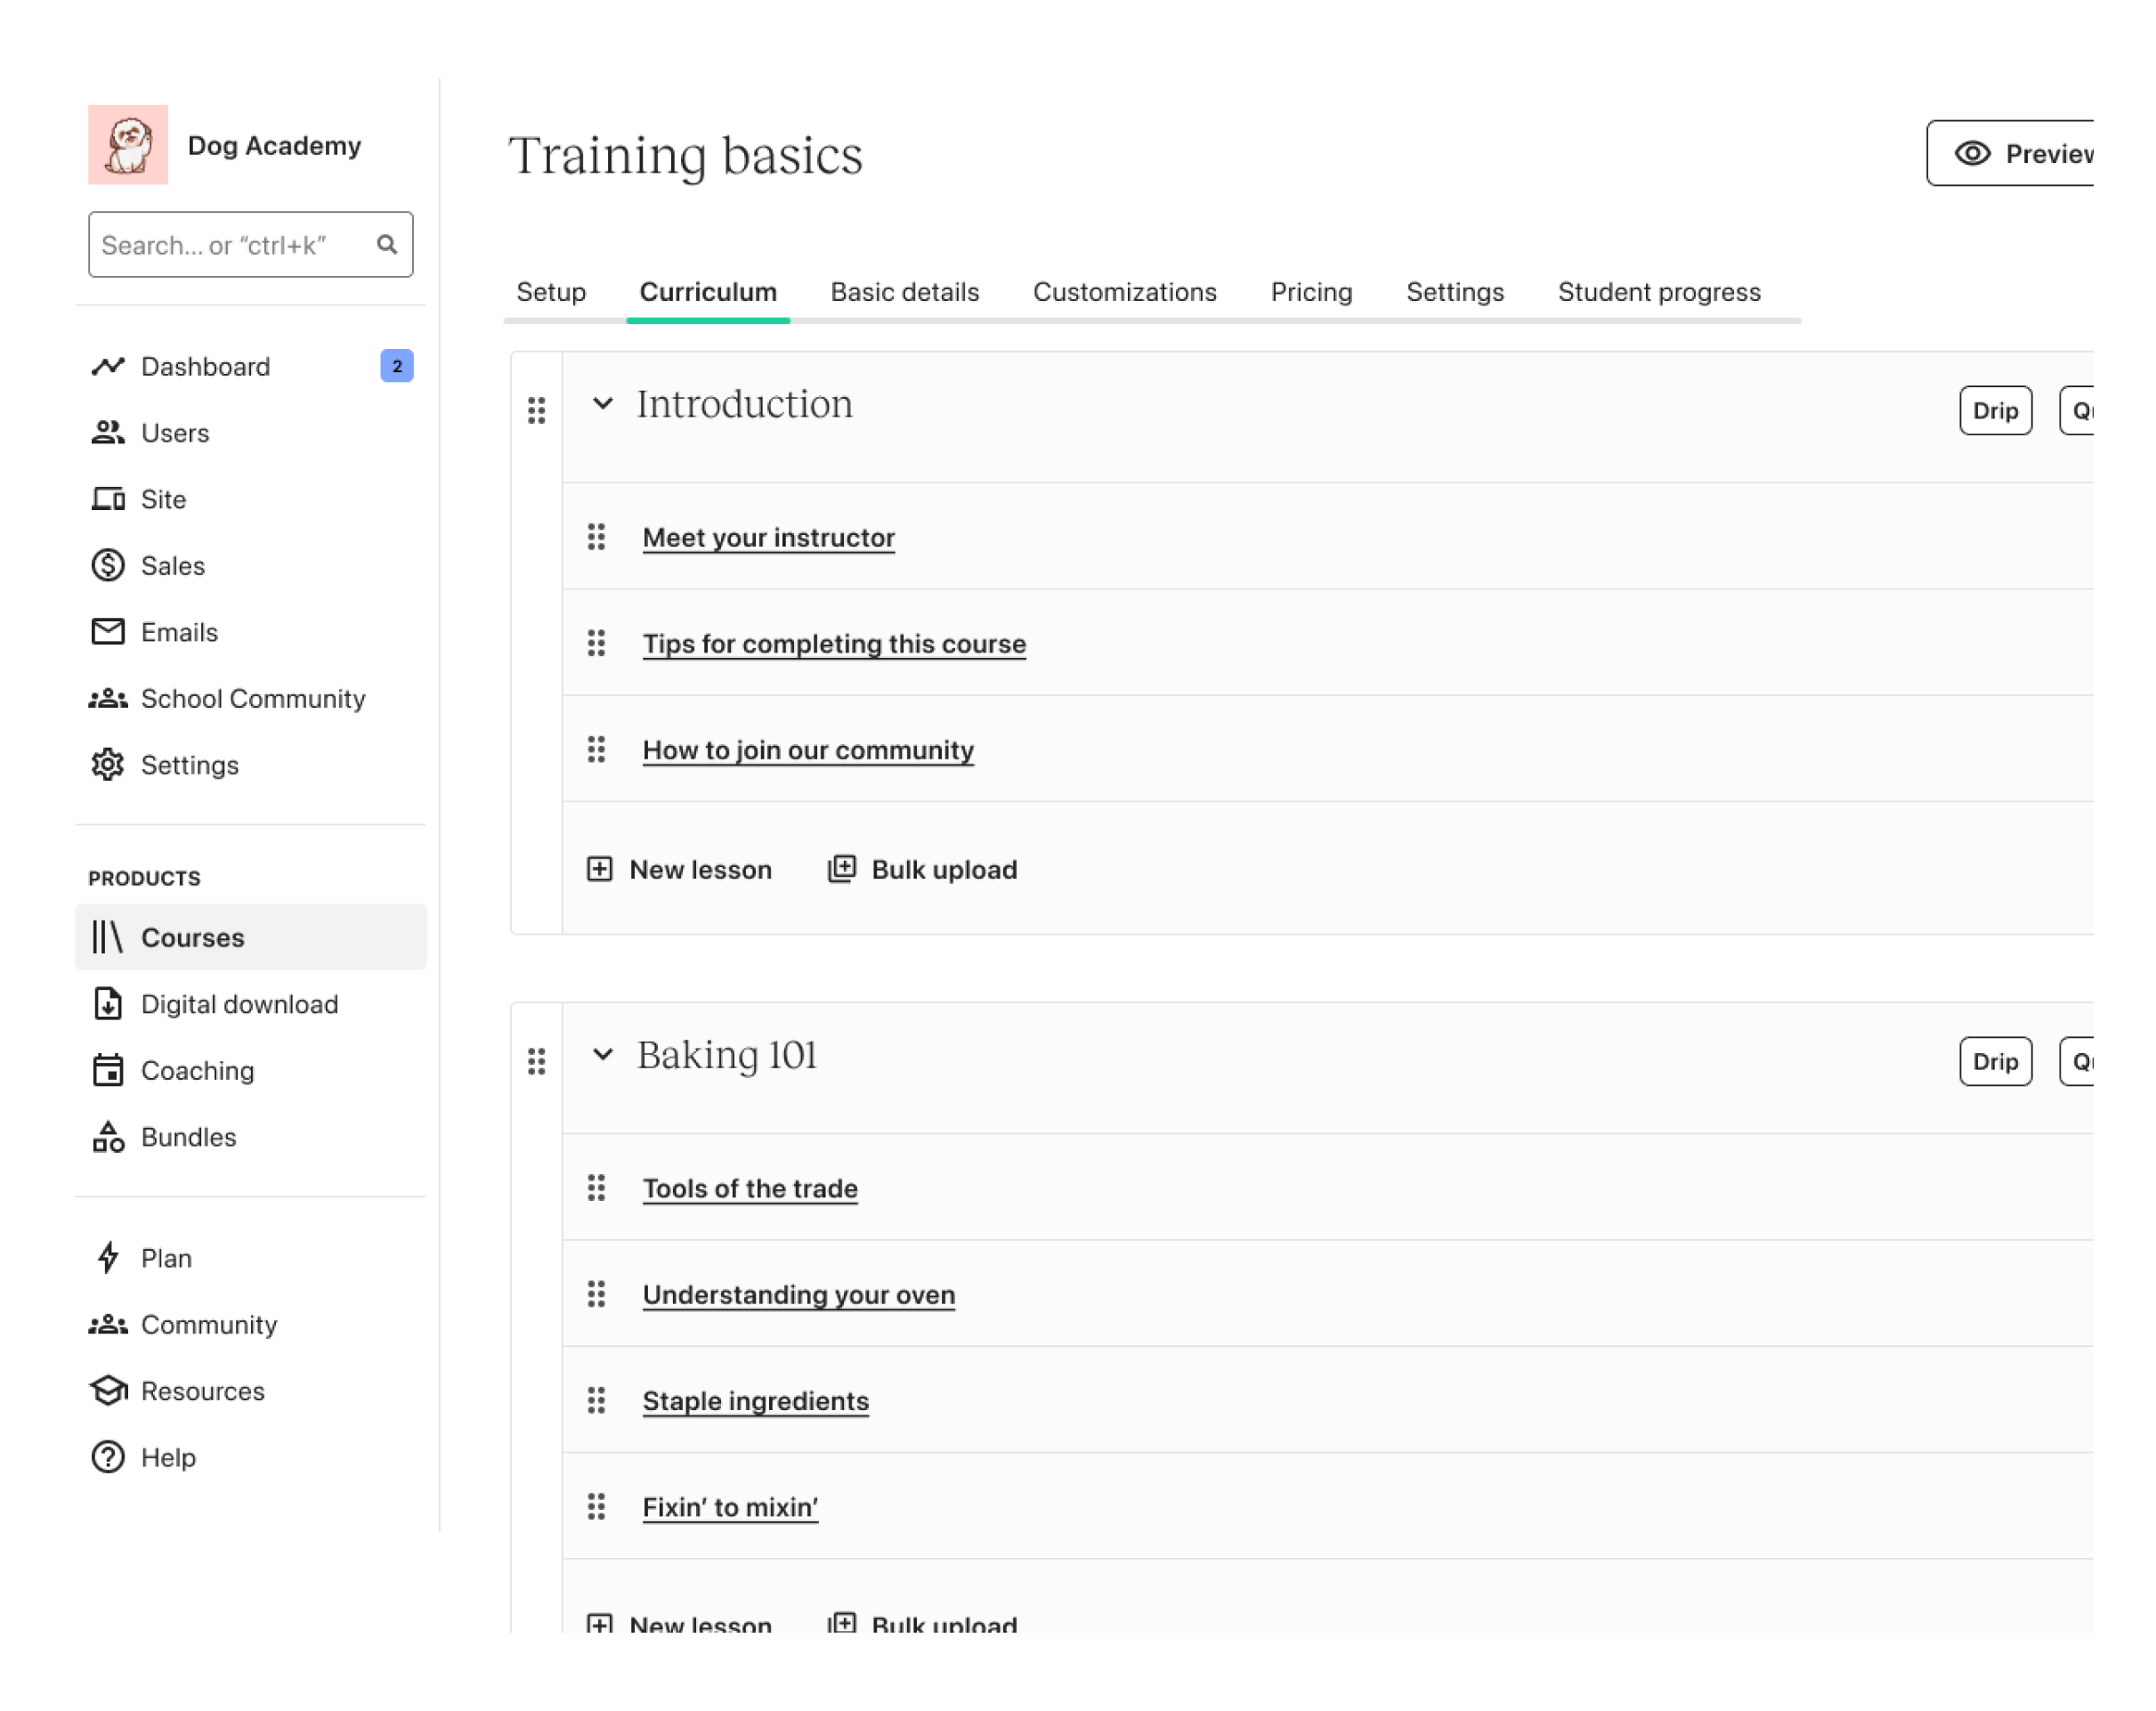Click the Introduction Drip button
Screen dimensions: 2156x1711
pos(1994,411)
